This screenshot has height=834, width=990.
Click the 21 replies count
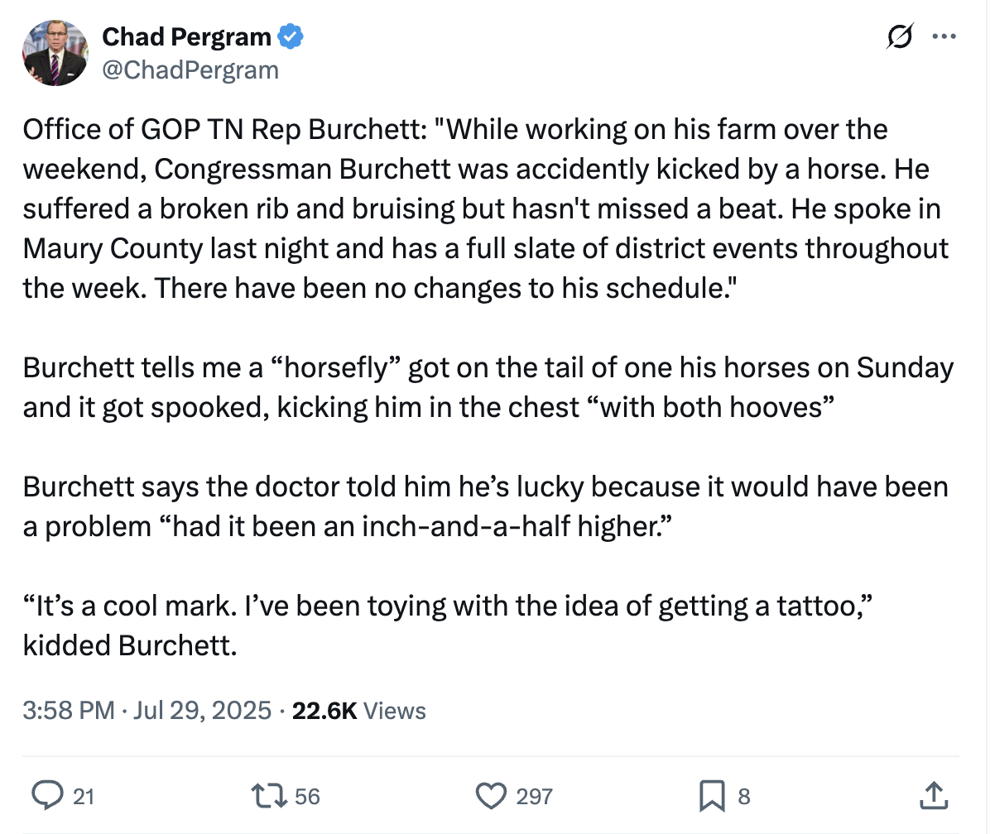coord(83,797)
